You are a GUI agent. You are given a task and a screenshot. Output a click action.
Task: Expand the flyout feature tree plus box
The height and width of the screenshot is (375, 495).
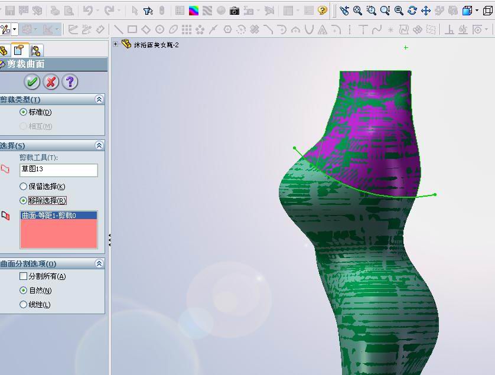coord(116,44)
